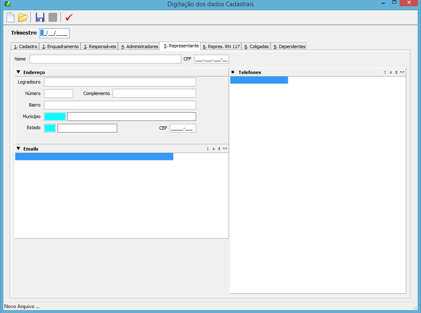Screen dimensions: 421x313
Task: Click the Bairro input field
Action: coord(120,105)
